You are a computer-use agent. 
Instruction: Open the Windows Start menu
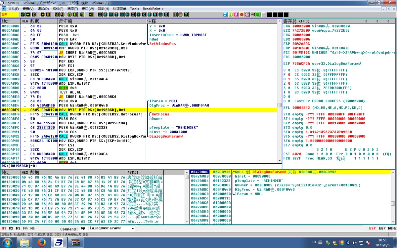(7, 243)
